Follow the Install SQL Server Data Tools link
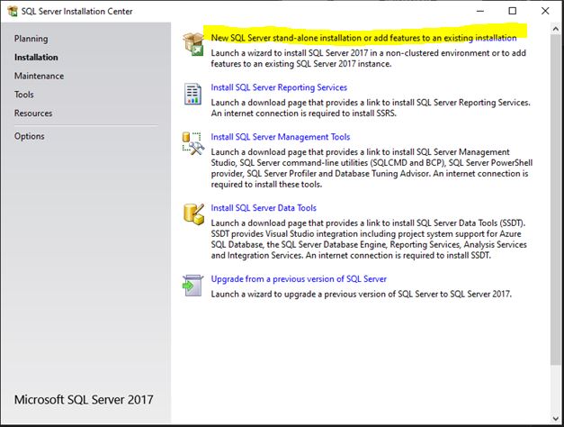This screenshot has height=427, width=564. 264,208
